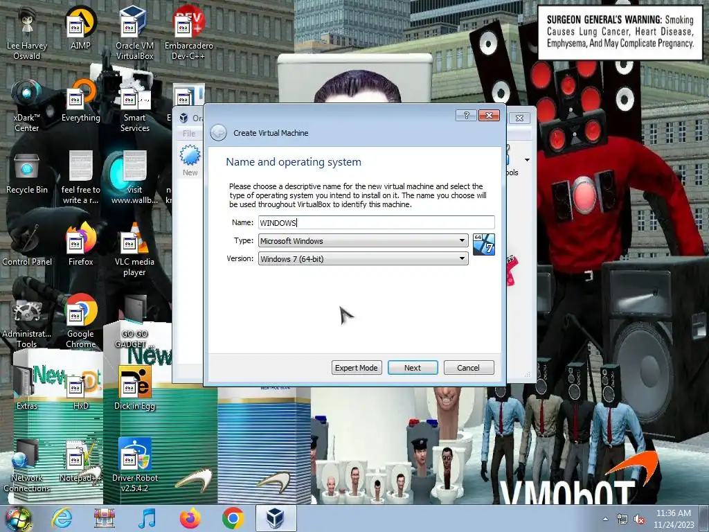
Task: Open the Lee Harvey Oswald desktop icon
Action: pyautogui.click(x=27, y=34)
